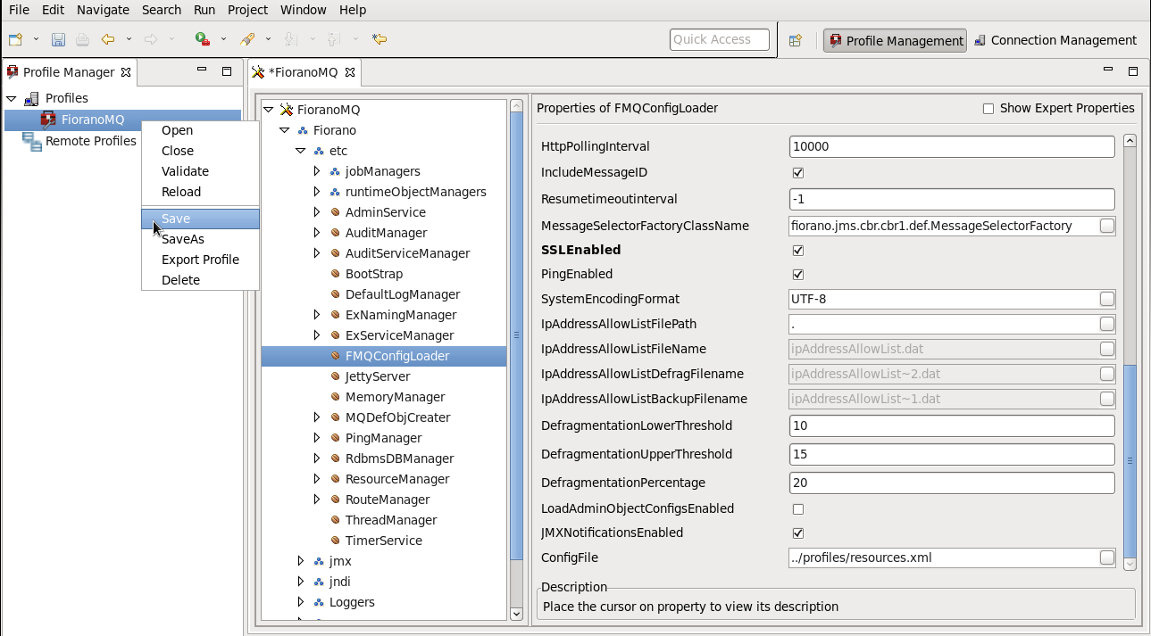The width and height of the screenshot is (1151, 636).
Task: Expand the ExNamingManager node
Action: coord(317,315)
